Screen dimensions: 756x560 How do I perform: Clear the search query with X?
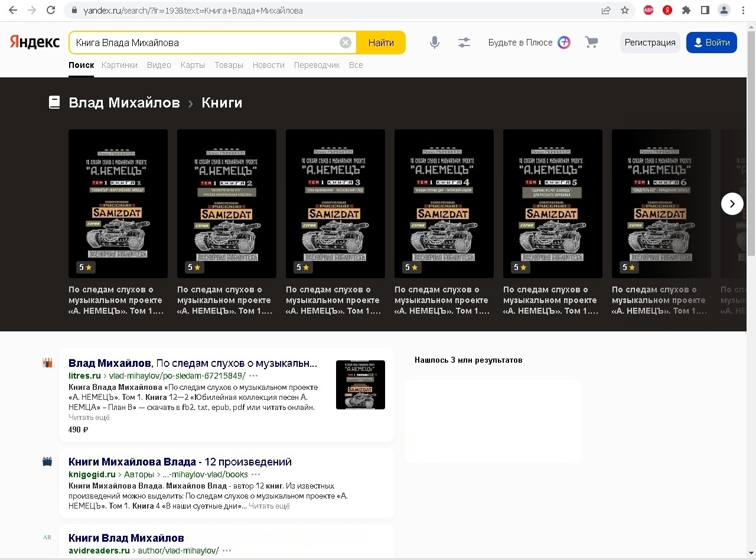click(x=346, y=43)
